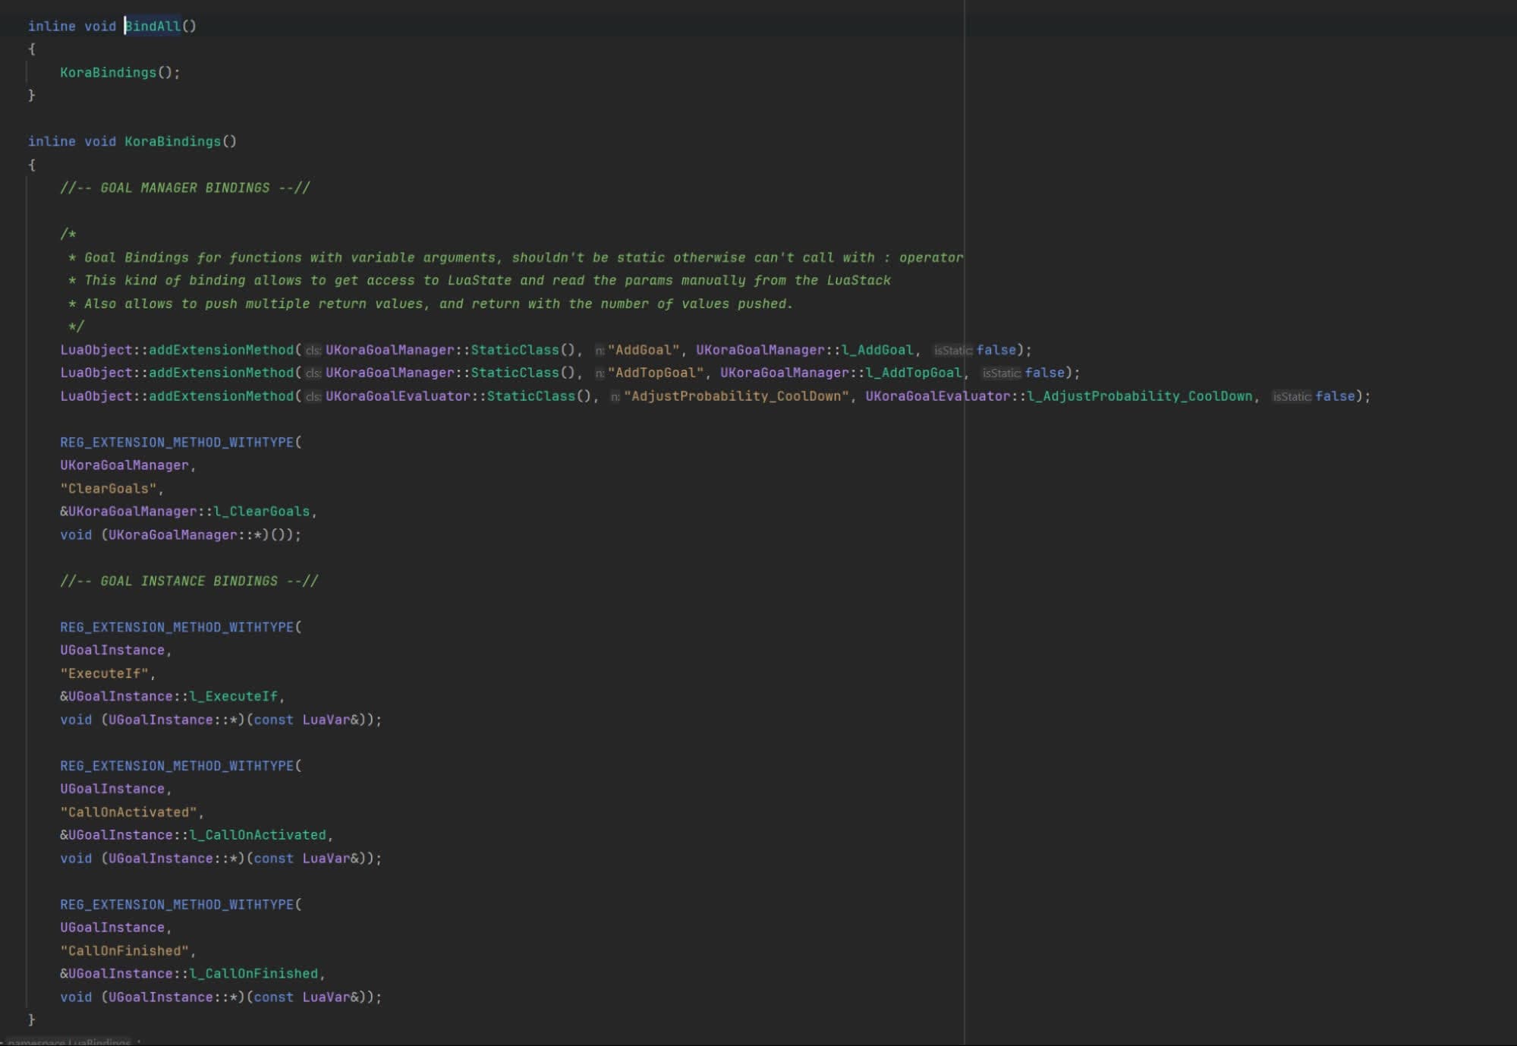
Task: Click the REG_EXTENSION_METHOD_WITHTYPE macro above "CallOnActivated"
Action: click(x=177, y=766)
